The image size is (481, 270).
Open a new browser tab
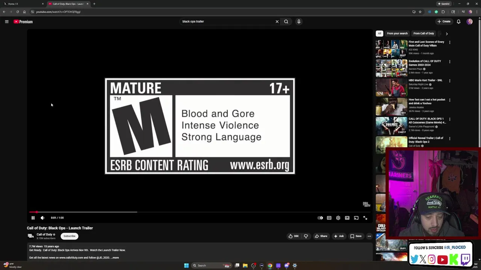pyautogui.click(x=94, y=4)
